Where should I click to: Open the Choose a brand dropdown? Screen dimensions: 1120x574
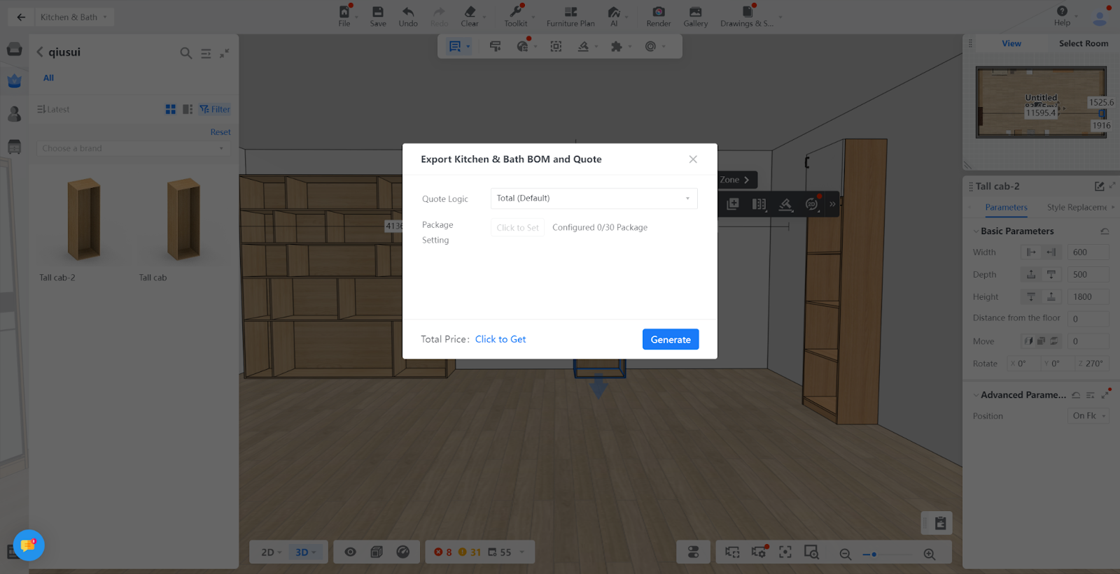pyautogui.click(x=133, y=149)
